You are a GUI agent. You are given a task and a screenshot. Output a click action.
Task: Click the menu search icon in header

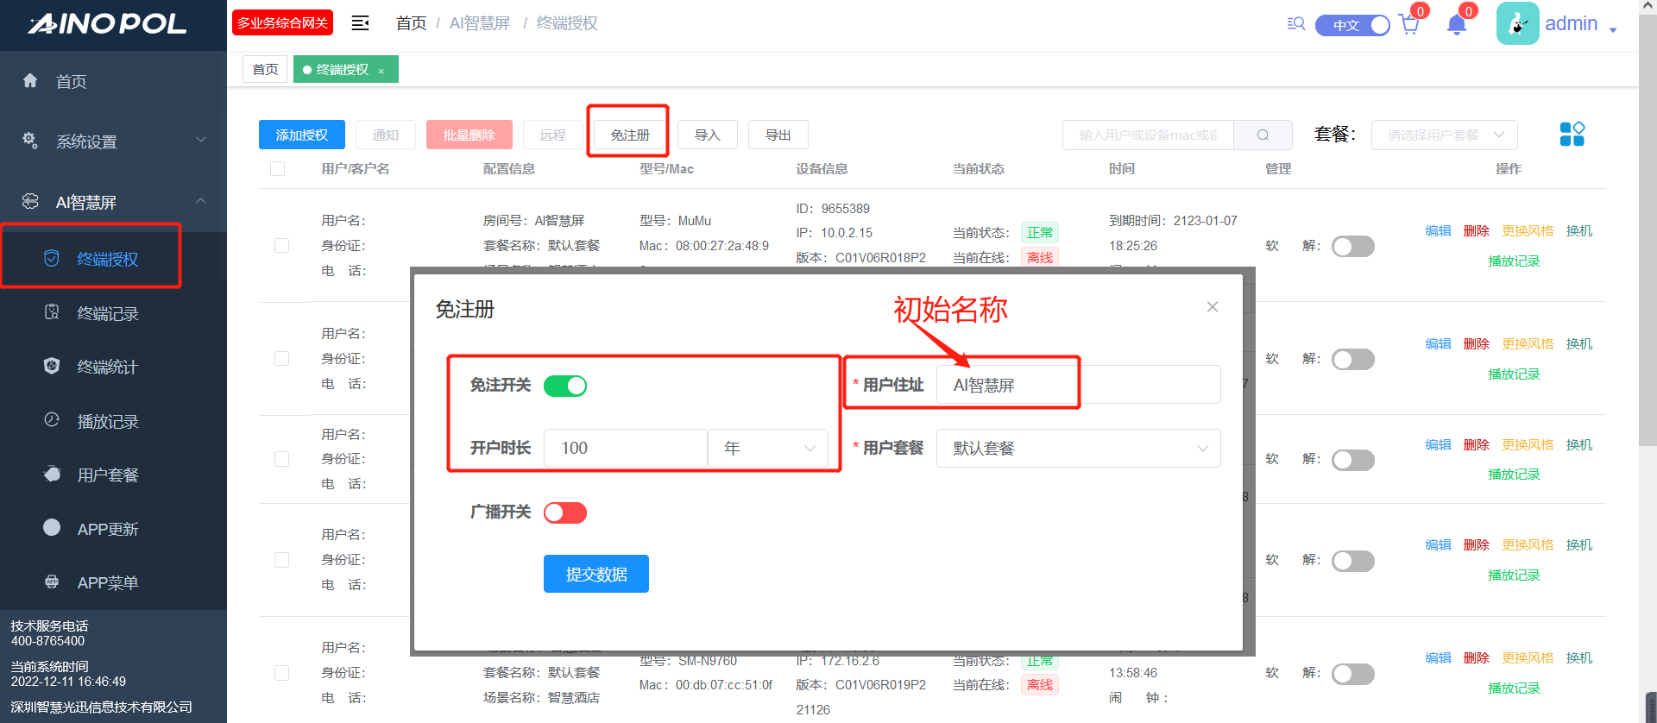[x=1295, y=24]
